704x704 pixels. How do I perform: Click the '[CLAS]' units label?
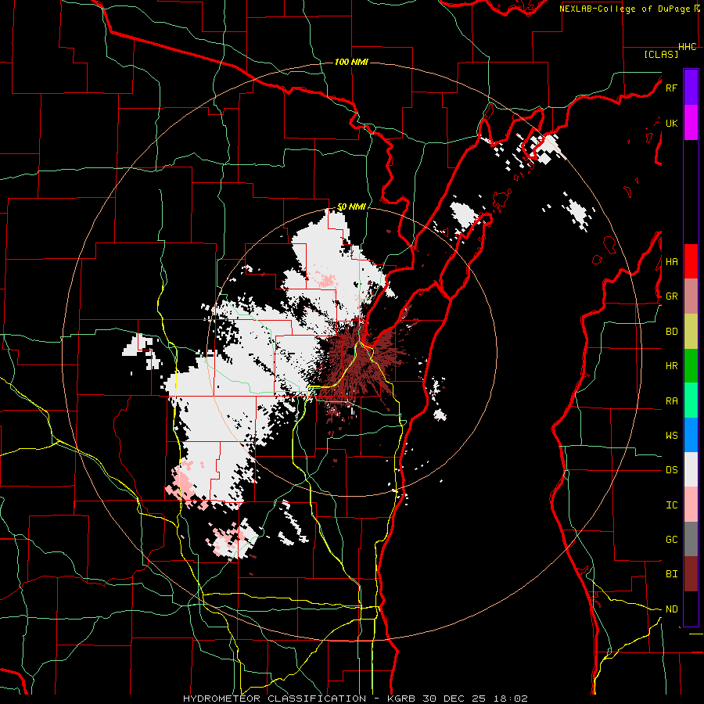click(x=661, y=55)
